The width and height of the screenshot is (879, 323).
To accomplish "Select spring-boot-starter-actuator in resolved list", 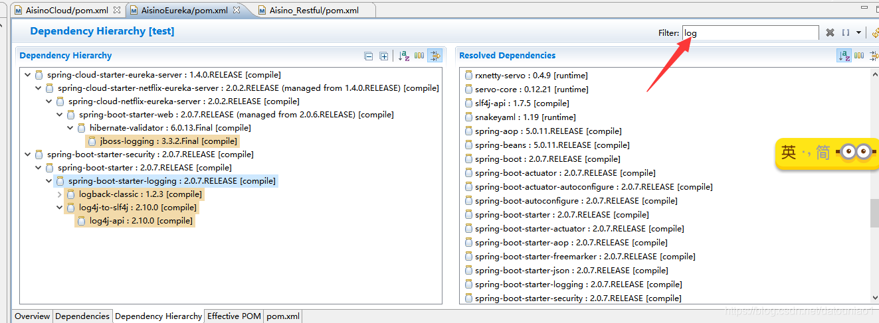I will [x=575, y=229].
